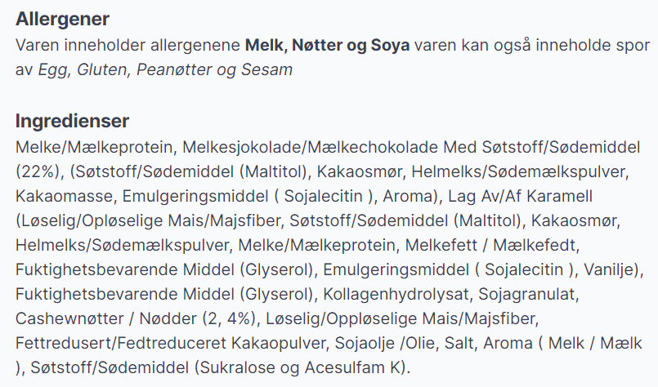Click the bold Melk allergen text
658x387 pixels.
tap(265, 45)
